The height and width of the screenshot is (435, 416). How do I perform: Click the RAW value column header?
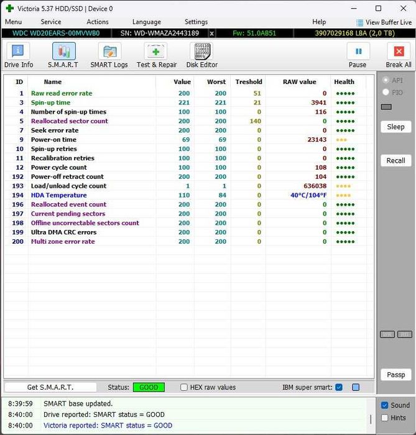click(300, 82)
